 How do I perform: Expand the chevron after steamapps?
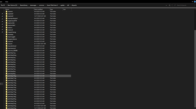tap(37, 5)
